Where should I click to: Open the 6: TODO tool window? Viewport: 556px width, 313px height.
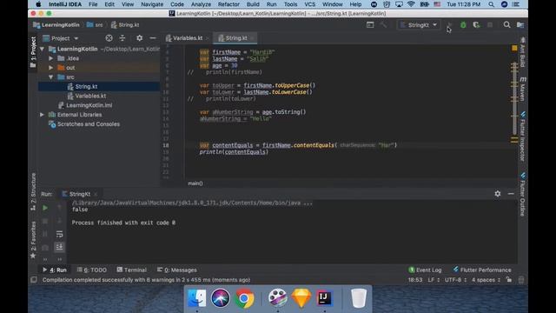pos(92,270)
